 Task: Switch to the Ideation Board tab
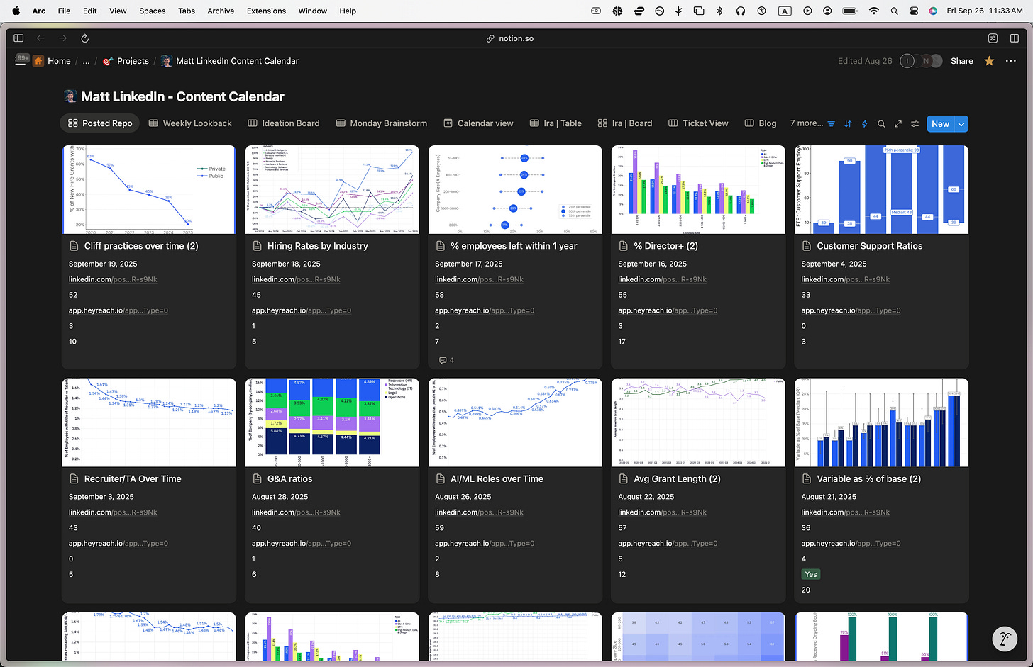click(284, 123)
